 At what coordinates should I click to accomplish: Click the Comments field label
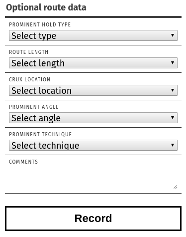pos(23,162)
